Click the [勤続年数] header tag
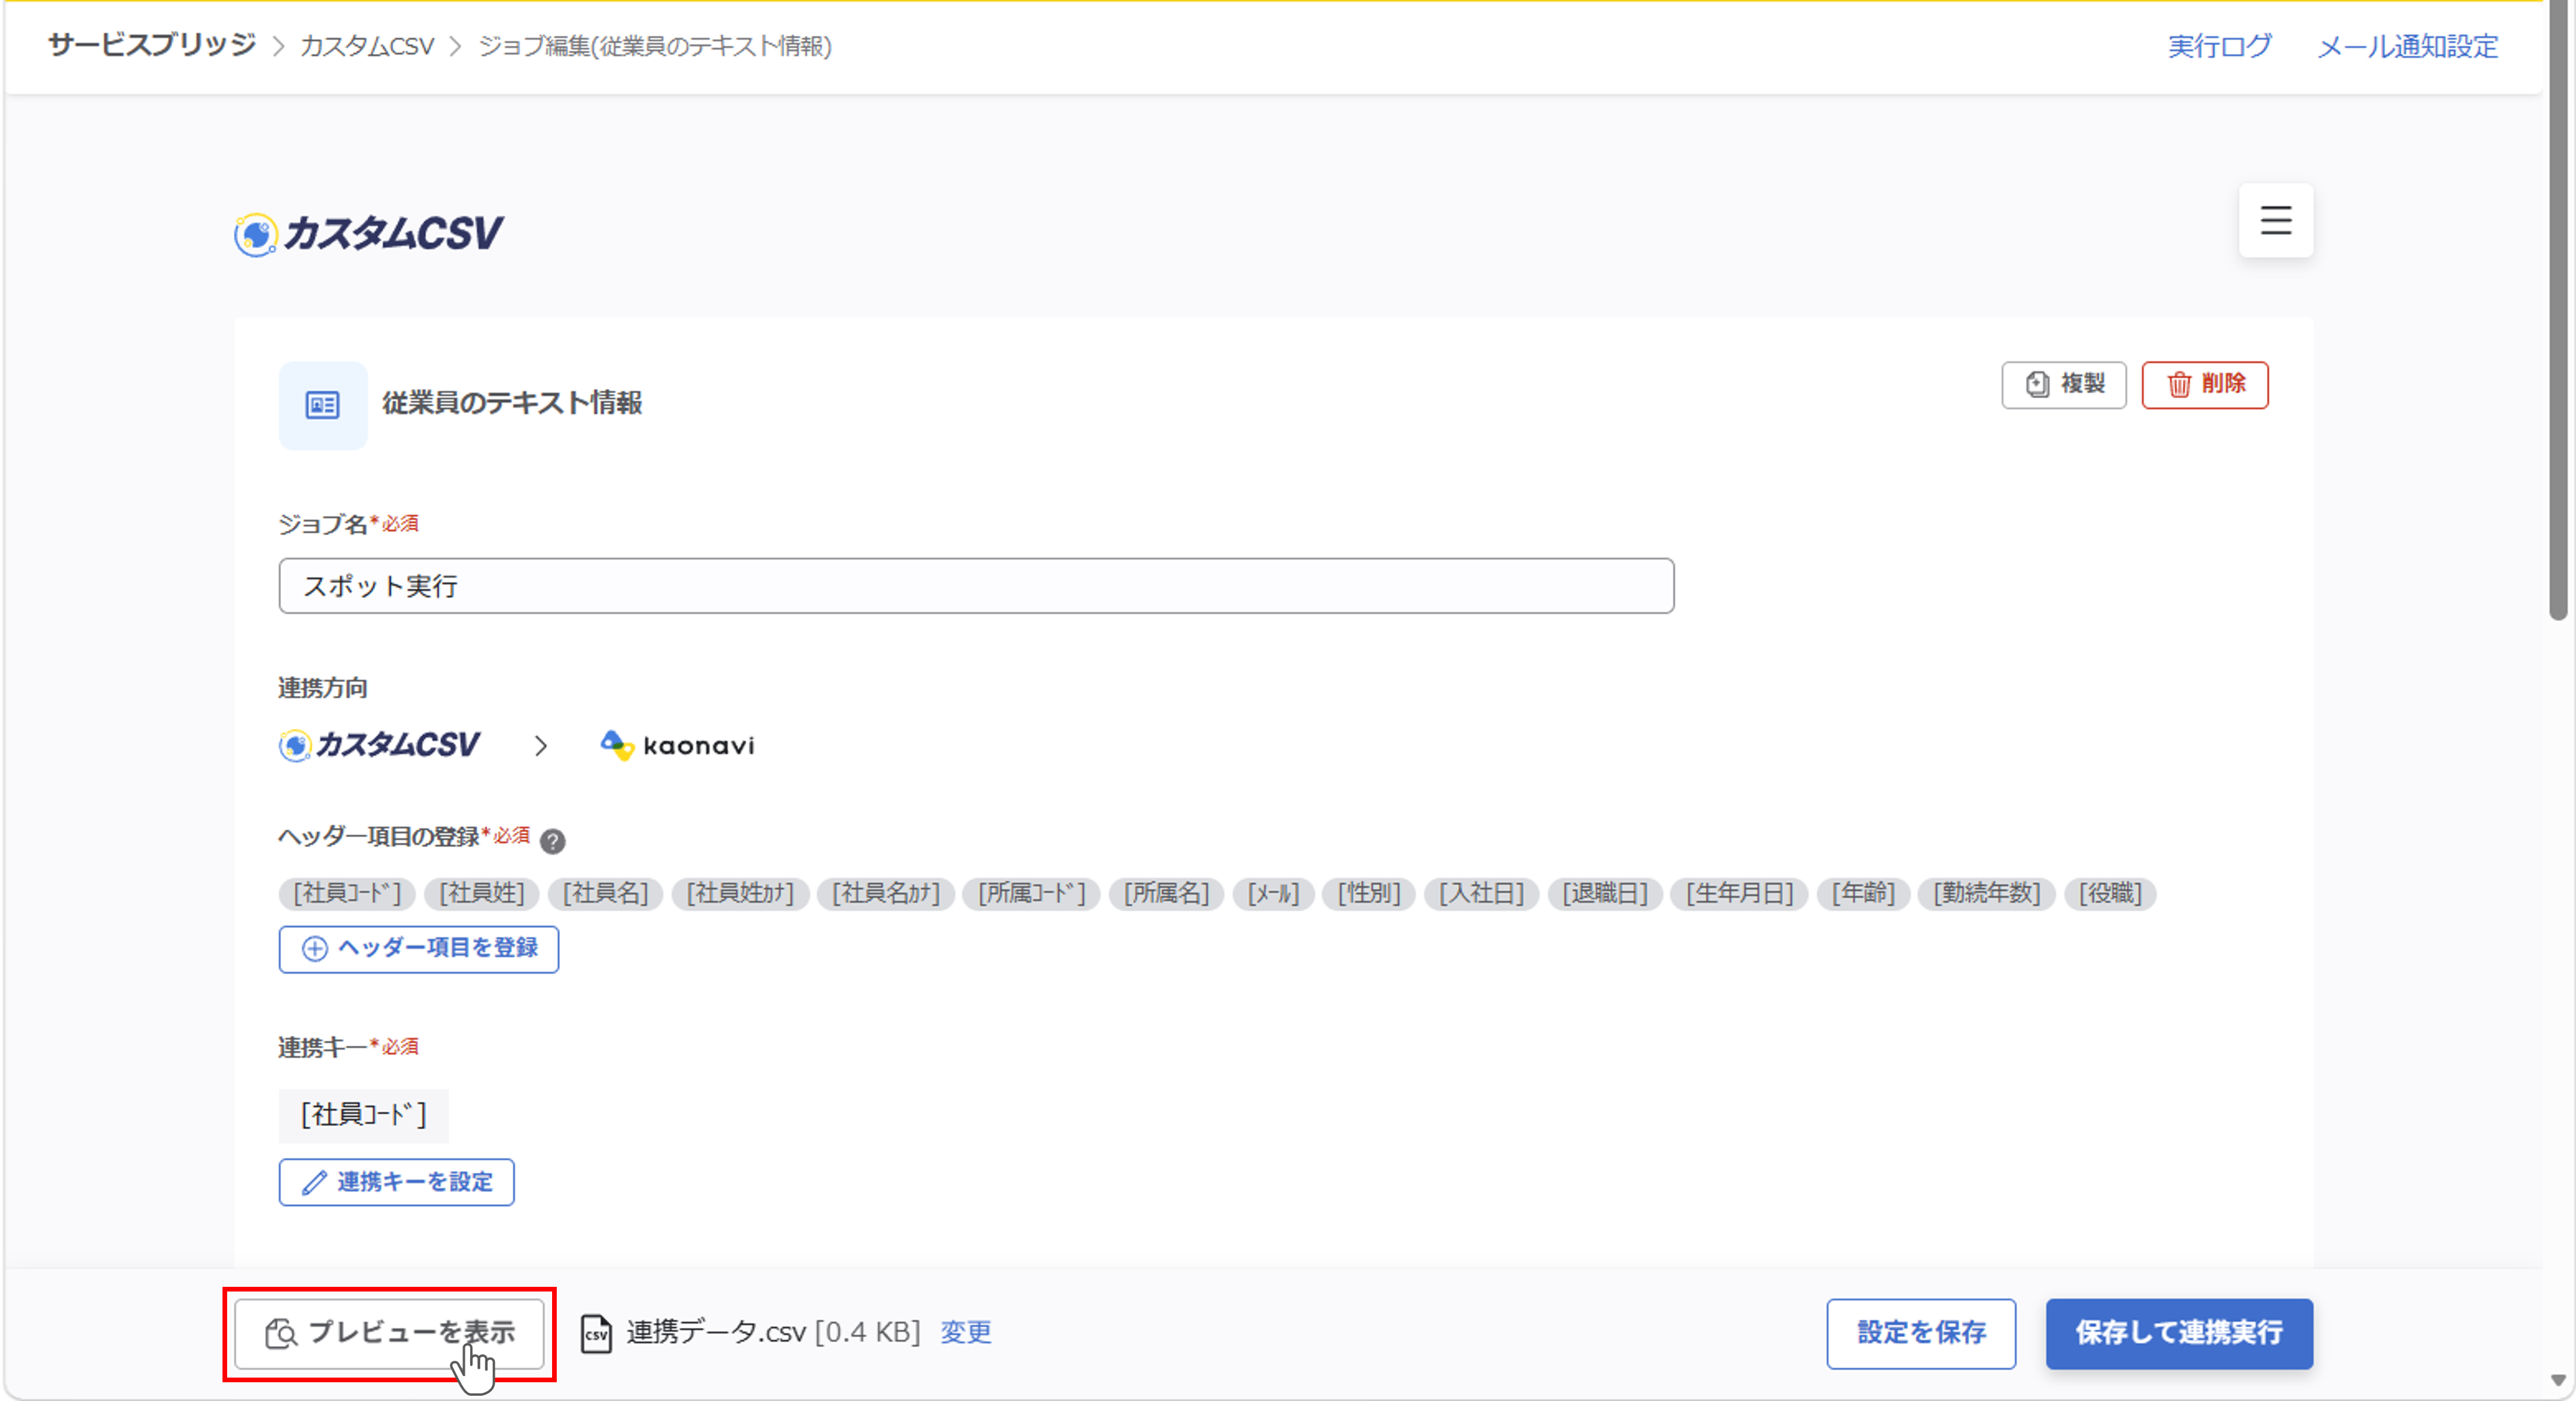Screen dimensions: 2576x1401 coord(1987,893)
